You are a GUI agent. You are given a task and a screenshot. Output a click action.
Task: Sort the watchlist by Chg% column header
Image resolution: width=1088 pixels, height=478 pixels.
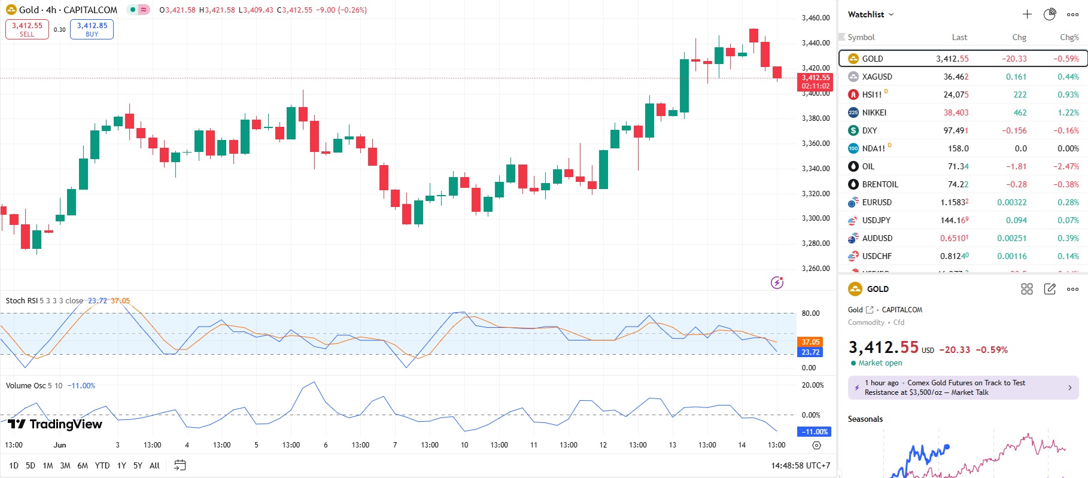click(x=1069, y=37)
